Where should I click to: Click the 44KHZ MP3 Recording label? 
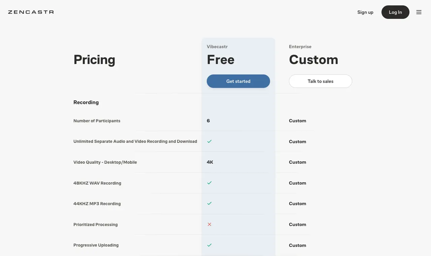tap(97, 203)
